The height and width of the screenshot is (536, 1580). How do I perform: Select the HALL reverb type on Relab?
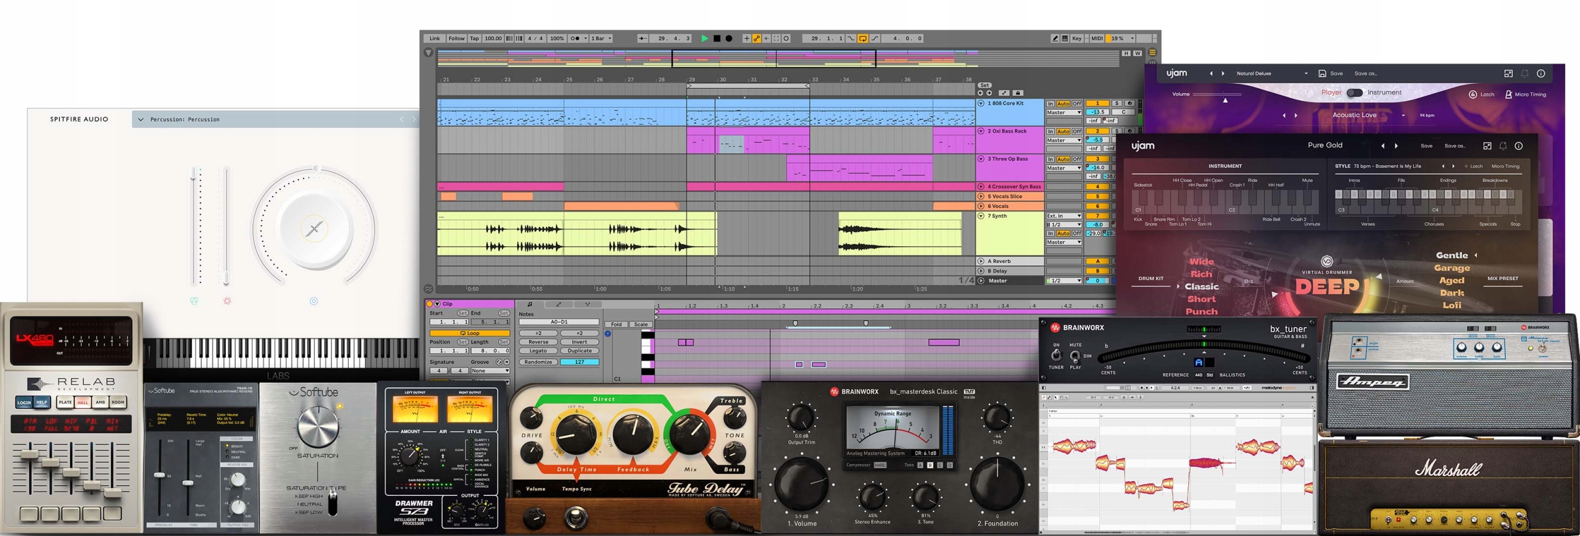pos(83,402)
